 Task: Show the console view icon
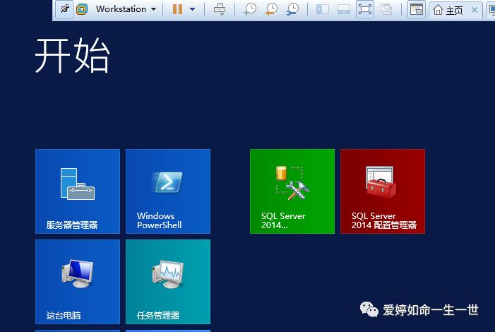(x=417, y=9)
